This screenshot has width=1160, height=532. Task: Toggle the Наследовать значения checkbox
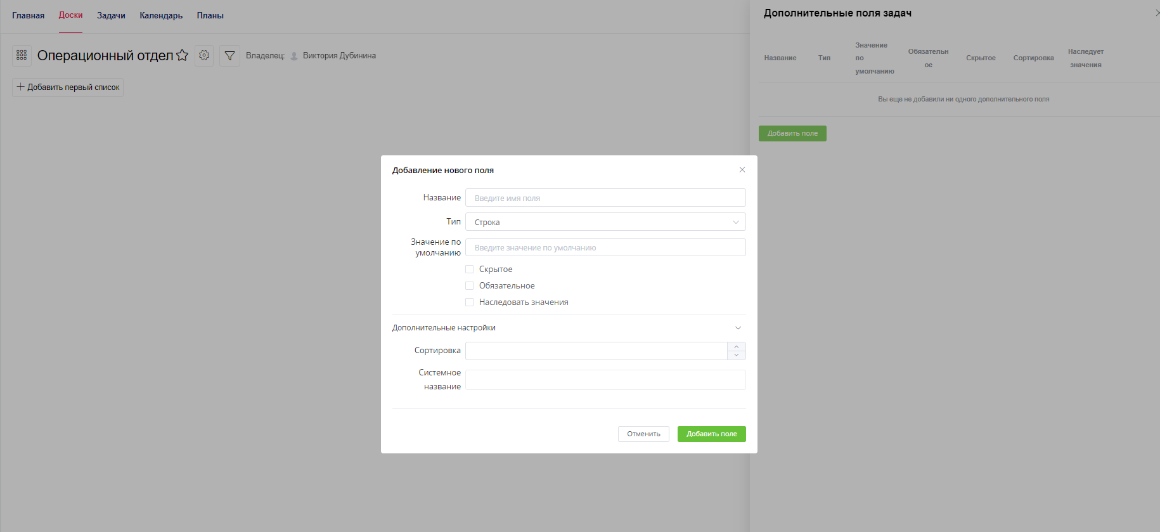(x=470, y=302)
